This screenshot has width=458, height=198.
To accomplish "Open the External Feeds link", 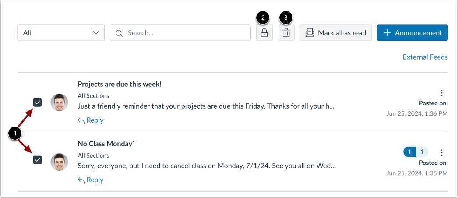I will tap(425, 57).
